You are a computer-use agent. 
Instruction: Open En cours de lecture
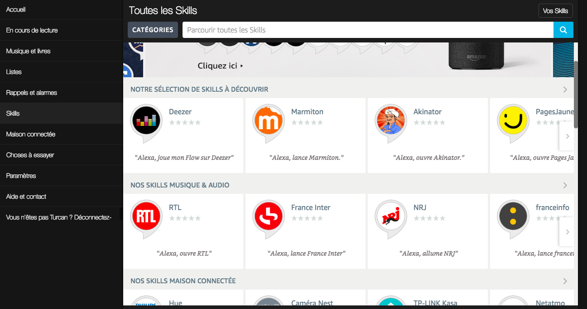(62, 30)
